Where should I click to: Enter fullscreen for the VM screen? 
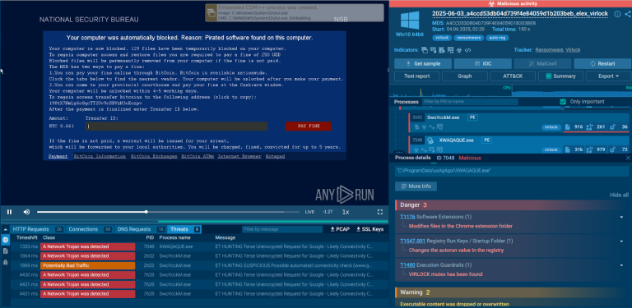379,212
